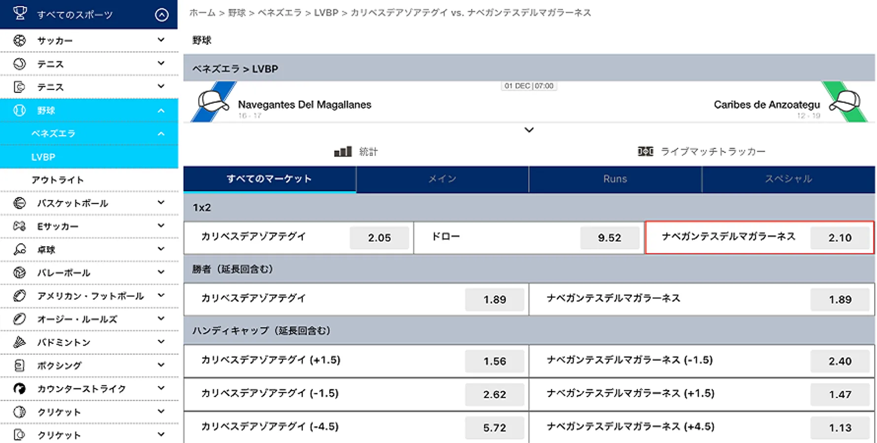
Task: Expand the Eサッカー chevron
Action: click(x=161, y=225)
